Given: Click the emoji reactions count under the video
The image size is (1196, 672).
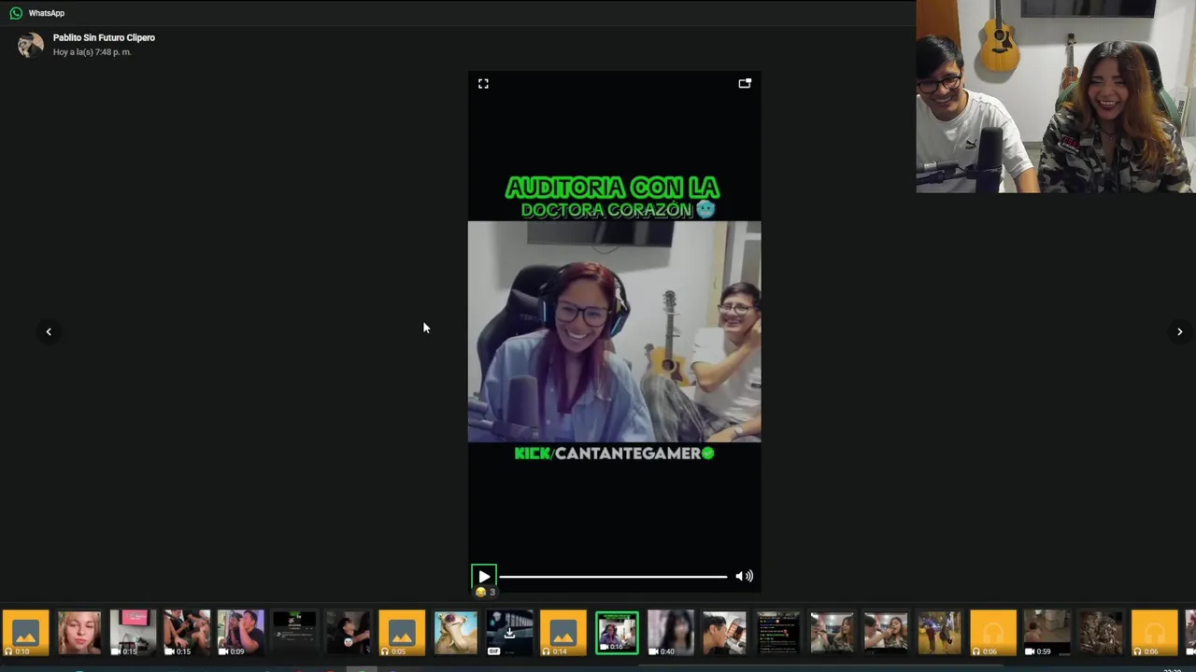Looking at the screenshot, I should 486,592.
